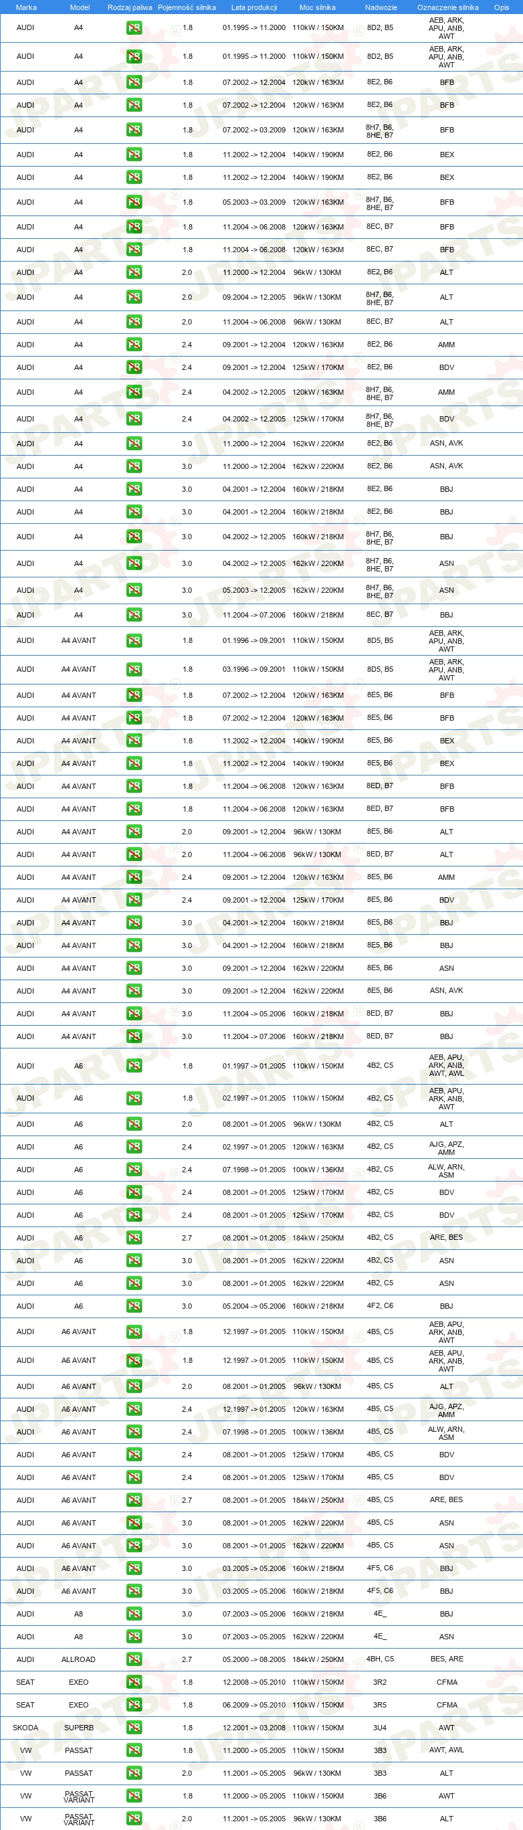523x1830 pixels.
Task: Click engine code BES, ARE for ALLROAD
Action: (447, 1659)
